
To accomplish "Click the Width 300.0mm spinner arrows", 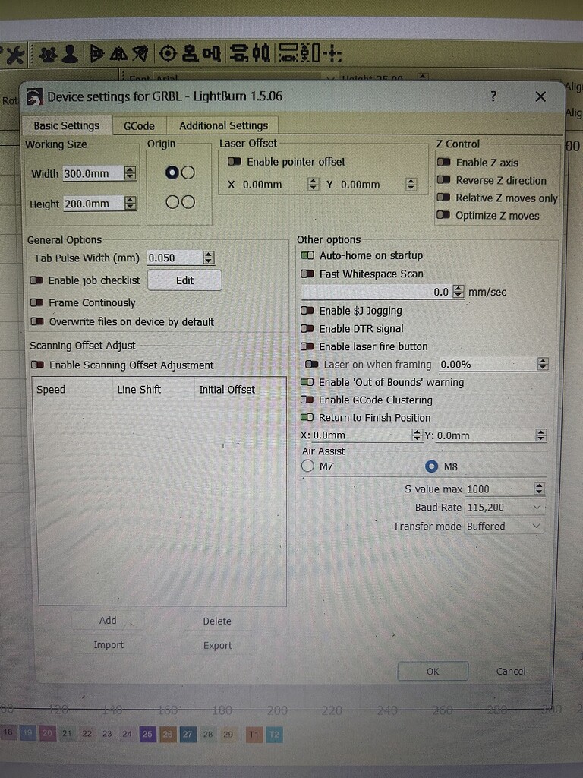I will coord(130,172).
